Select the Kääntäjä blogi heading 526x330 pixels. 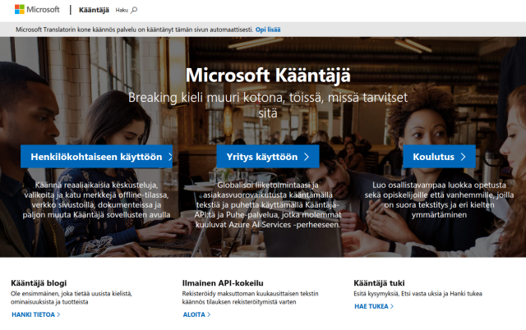(x=39, y=282)
